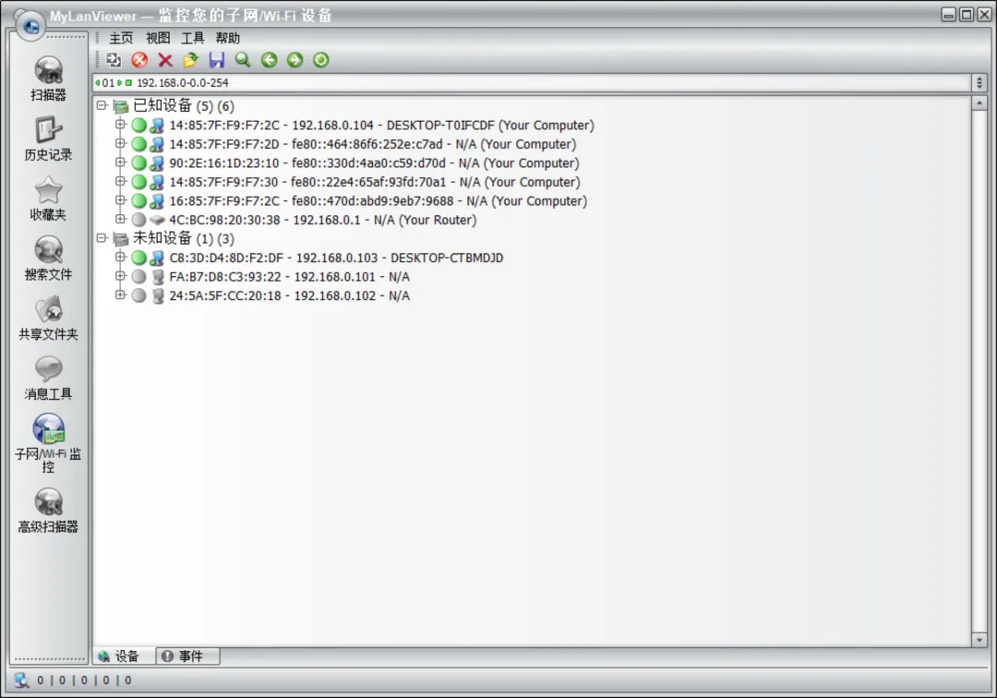Viewport: 997px width, 698px height.
Task: Click status bar network search icon
Action: click(x=21, y=680)
